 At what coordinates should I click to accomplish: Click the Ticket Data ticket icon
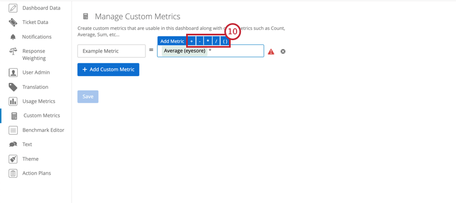pyautogui.click(x=13, y=22)
